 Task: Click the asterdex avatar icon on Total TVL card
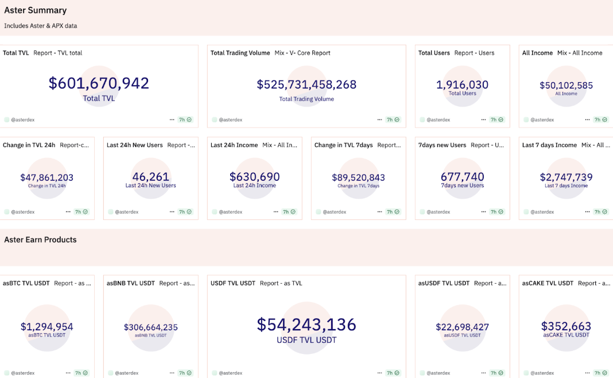[7, 120]
